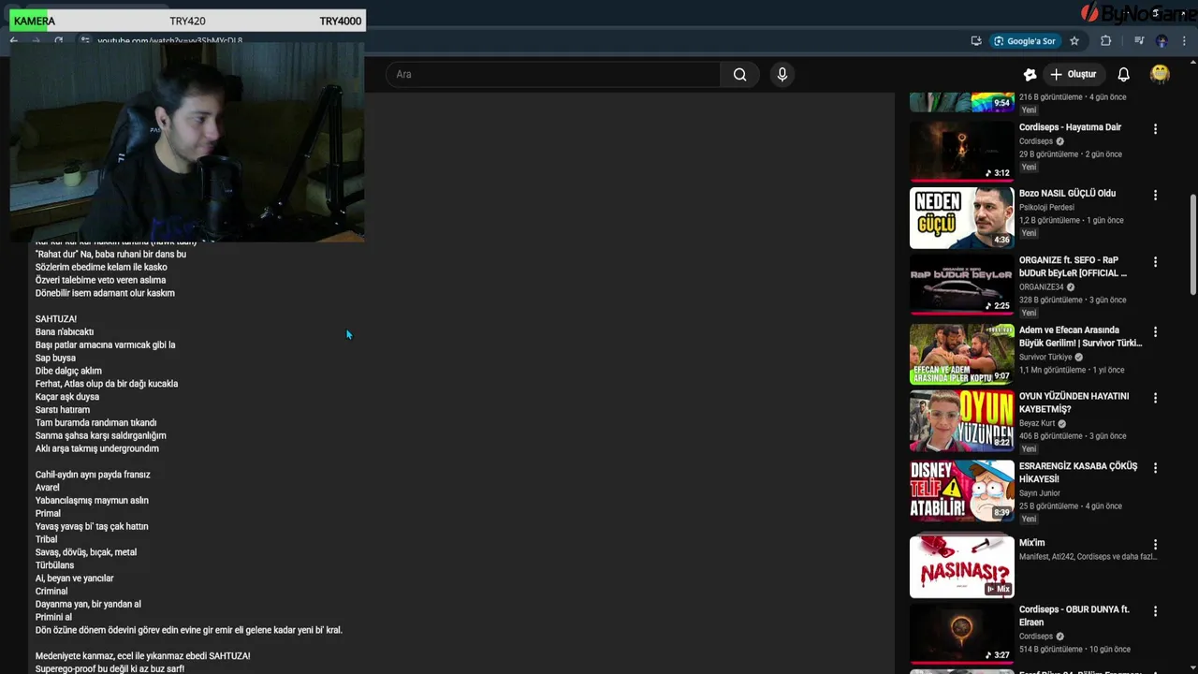Visit the Beyaz Kurt channel name
The height and width of the screenshot is (674, 1198).
click(1036, 423)
